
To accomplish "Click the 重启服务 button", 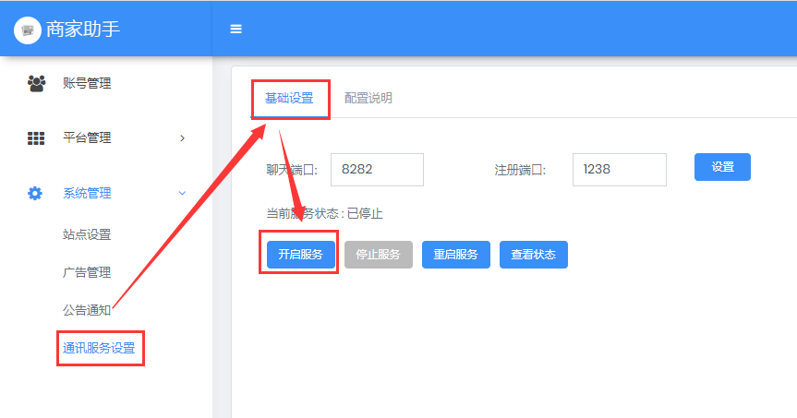I will coord(456,255).
